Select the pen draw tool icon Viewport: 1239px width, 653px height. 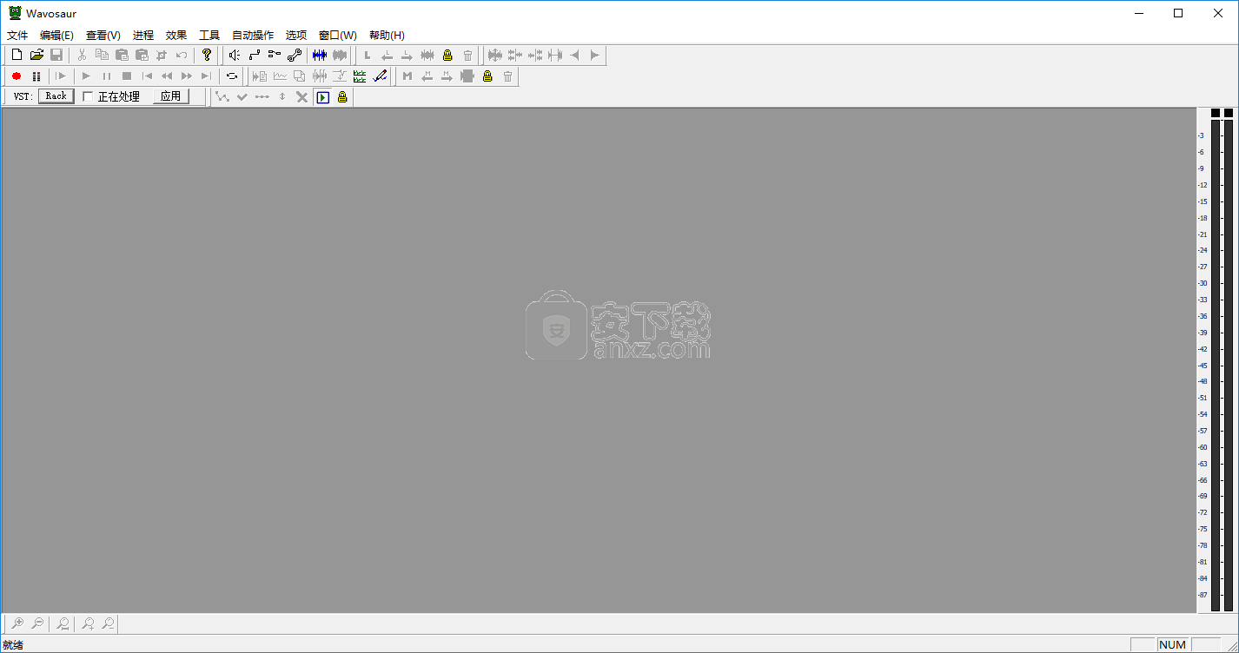380,76
